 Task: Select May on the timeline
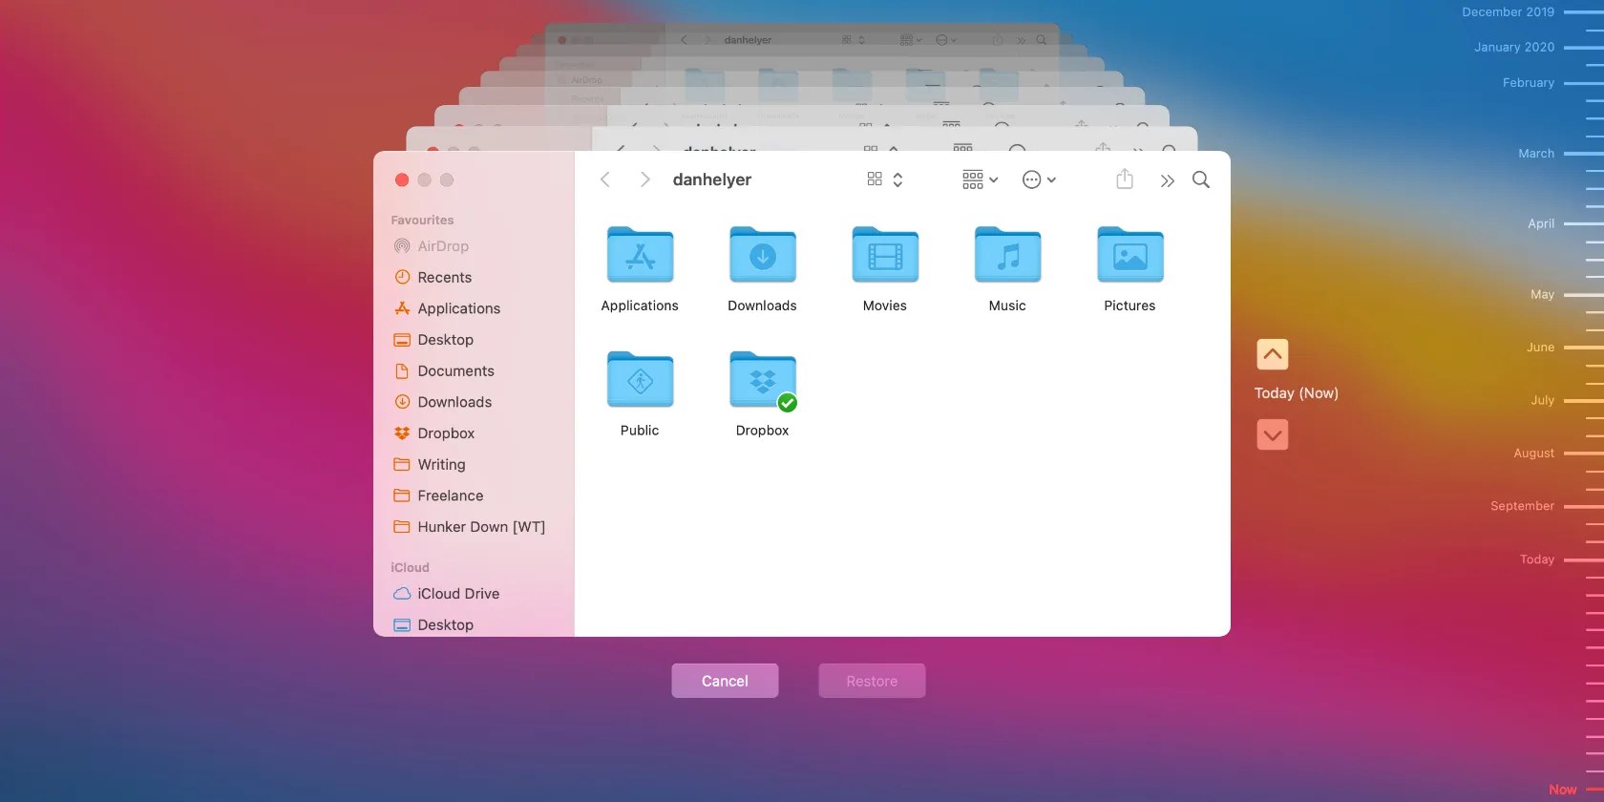pyautogui.click(x=1542, y=295)
